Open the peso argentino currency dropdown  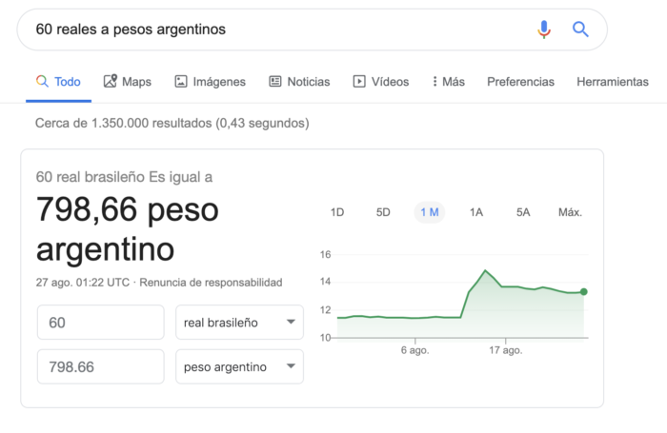(x=239, y=366)
